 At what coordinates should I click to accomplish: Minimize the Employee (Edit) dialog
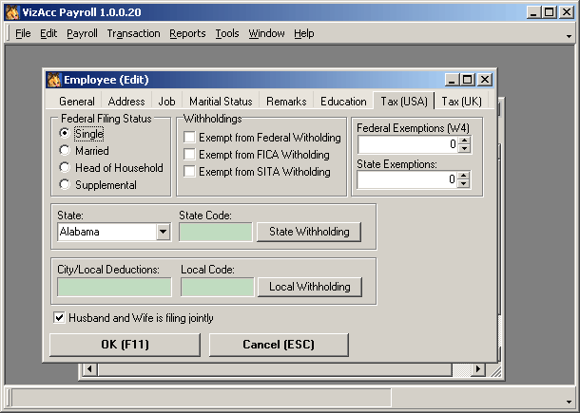point(452,80)
